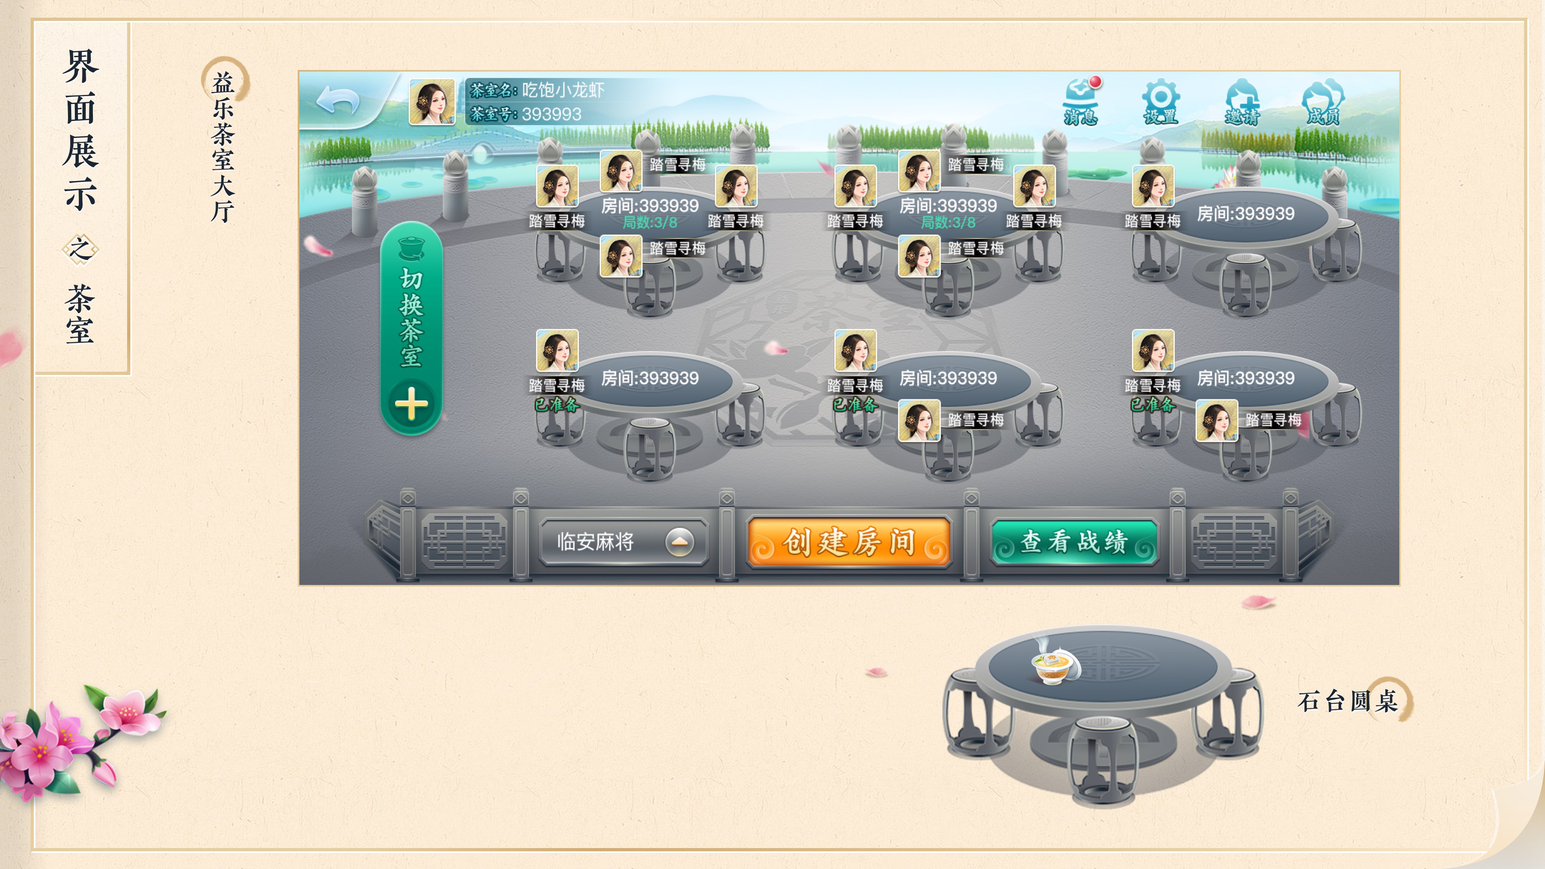
Task: Click the 查看战绩 green button
Action: (x=1073, y=542)
